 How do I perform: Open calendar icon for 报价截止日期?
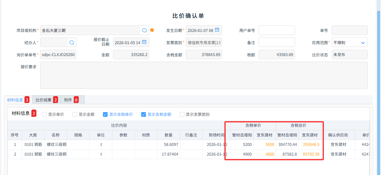[x=144, y=42]
